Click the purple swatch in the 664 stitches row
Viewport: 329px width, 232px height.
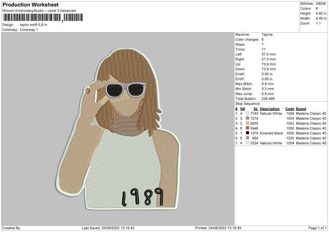247,138
